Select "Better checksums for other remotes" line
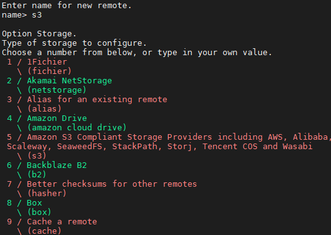This screenshot has height=235, width=331. click(x=112, y=184)
